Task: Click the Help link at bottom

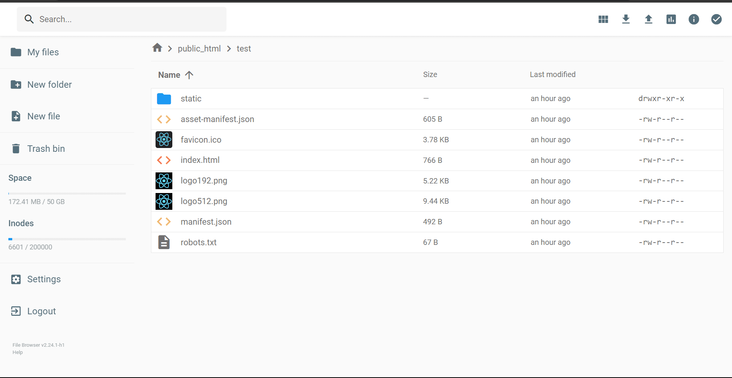Action: (x=17, y=352)
